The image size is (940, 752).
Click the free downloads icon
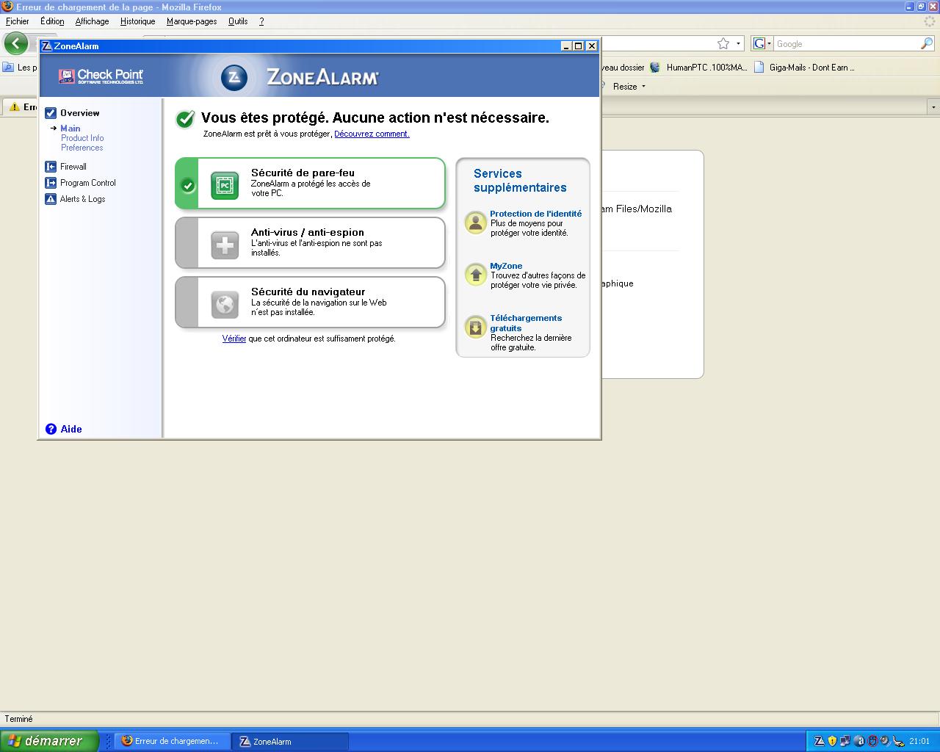point(476,327)
